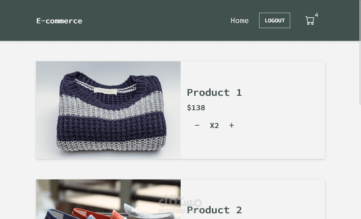Click the $138 price text
This screenshot has width=361, height=219.
point(196,108)
